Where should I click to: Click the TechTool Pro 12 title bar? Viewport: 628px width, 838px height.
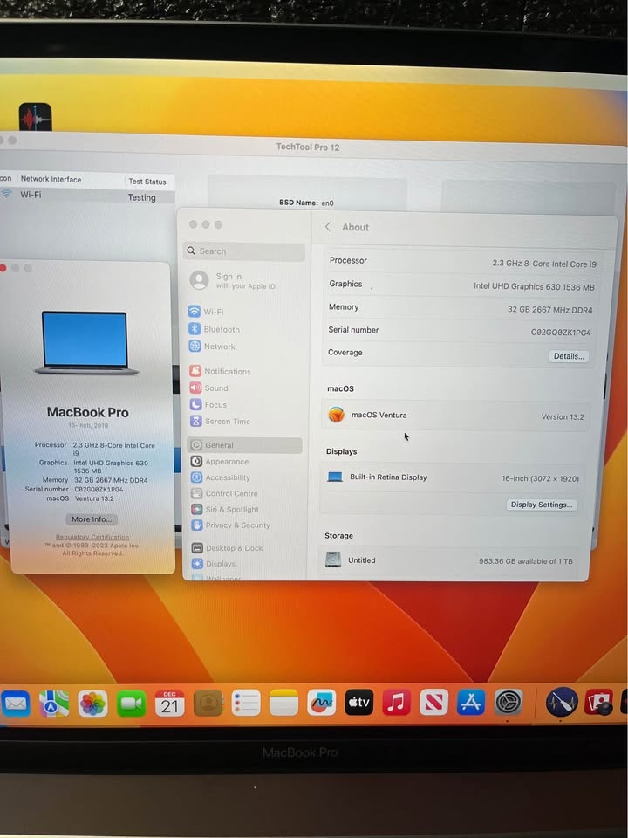pos(308,147)
